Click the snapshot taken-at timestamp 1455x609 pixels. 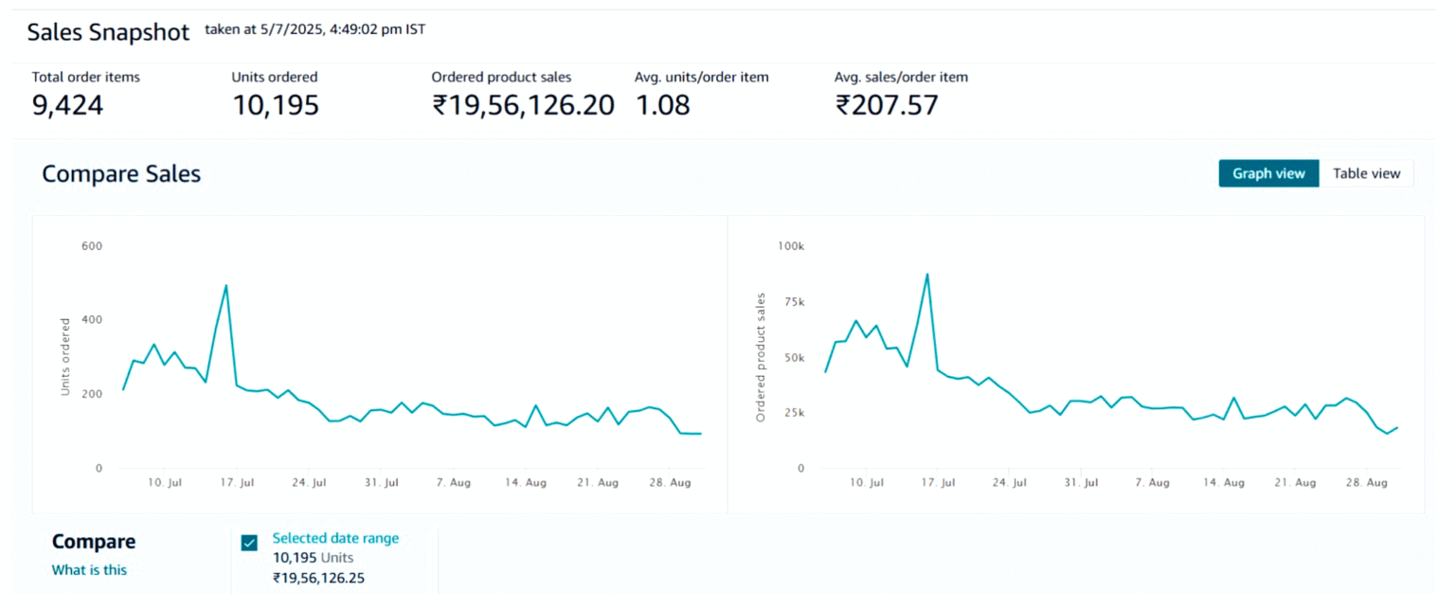pos(314,30)
